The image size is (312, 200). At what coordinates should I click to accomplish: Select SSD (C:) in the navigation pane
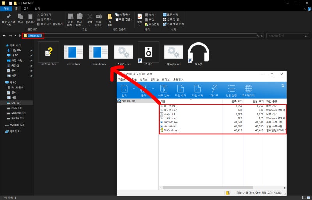click(17, 103)
